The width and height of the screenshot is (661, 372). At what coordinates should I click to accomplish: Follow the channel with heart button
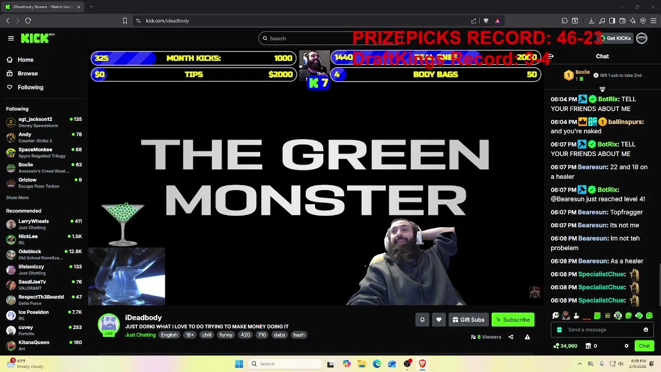(x=439, y=320)
